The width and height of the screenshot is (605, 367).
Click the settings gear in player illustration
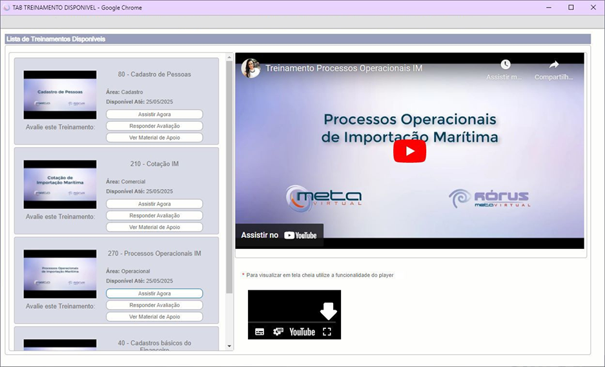click(278, 332)
